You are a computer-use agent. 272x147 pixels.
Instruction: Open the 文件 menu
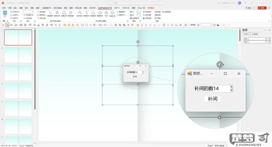(4, 8)
